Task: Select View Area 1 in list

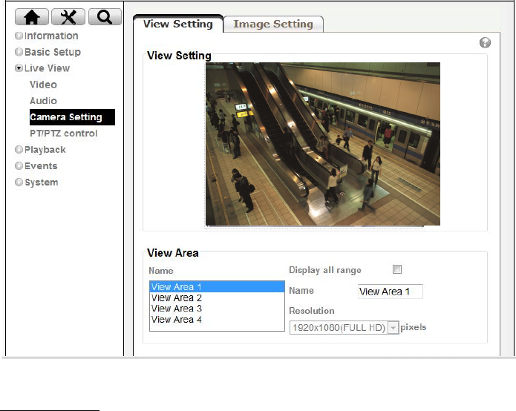Action: point(217,286)
